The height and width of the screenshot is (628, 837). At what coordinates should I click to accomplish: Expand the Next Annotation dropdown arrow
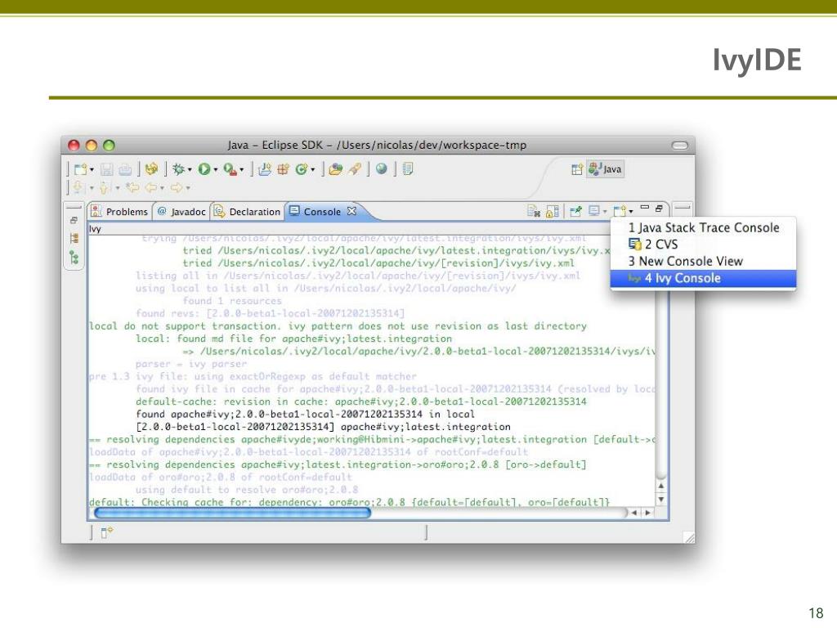(92, 188)
